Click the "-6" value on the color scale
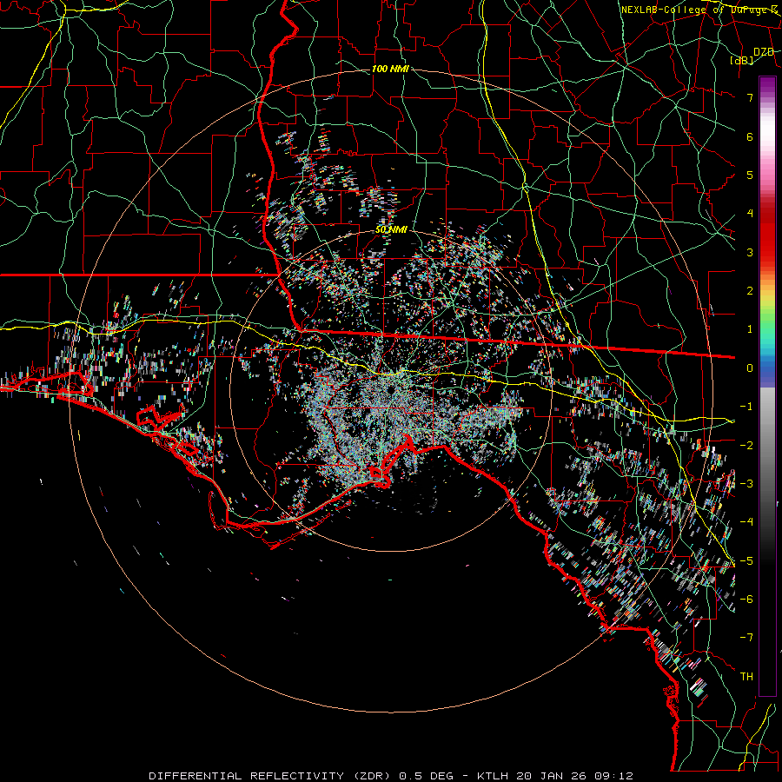Screen dimensions: 782x782 click(746, 600)
